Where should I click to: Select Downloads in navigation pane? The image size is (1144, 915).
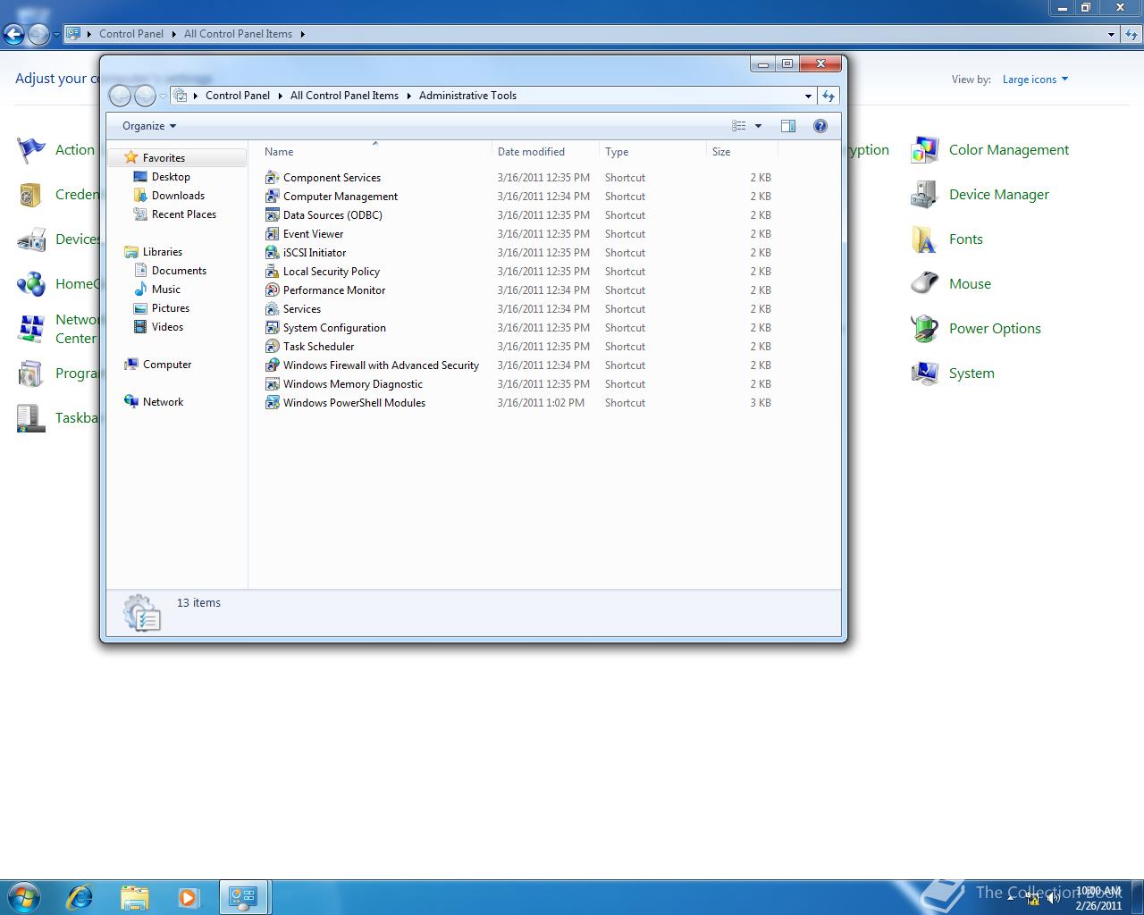[x=178, y=196]
